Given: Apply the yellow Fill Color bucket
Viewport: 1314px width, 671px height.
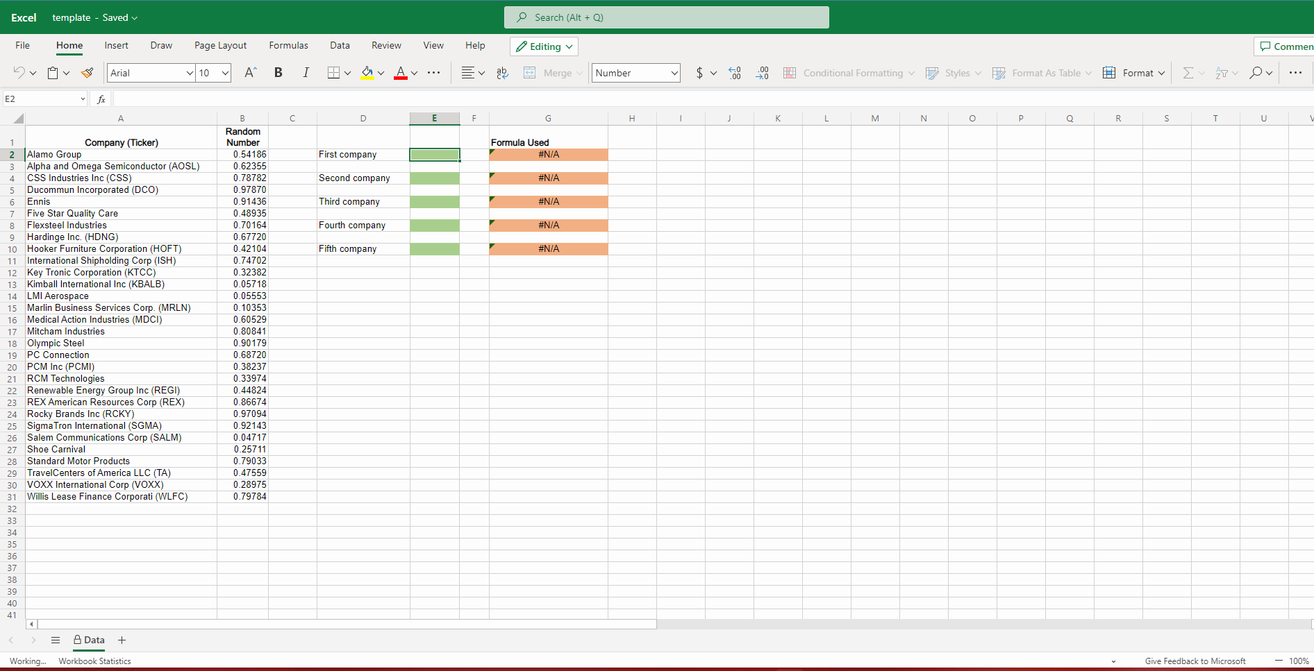Looking at the screenshot, I should pyautogui.click(x=367, y=73).
